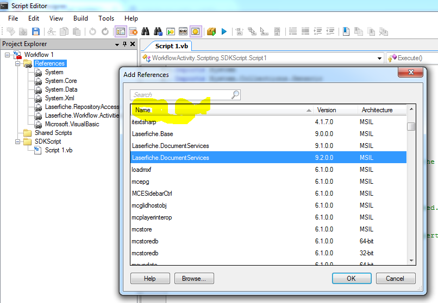Viewport: 438px width, 303px height.
Task: Click the magnifier icon in the Search box
Action: point(235,95)
